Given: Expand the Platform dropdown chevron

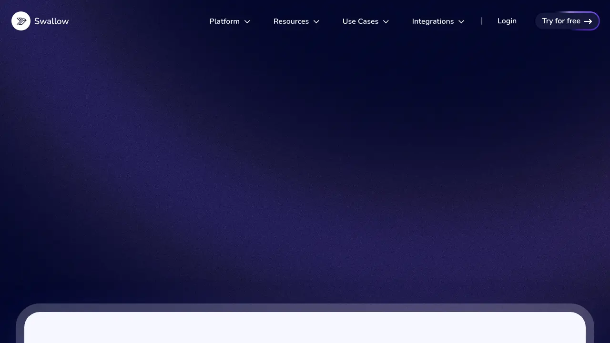Looking at the screenshot, I should tap(247, 21).
